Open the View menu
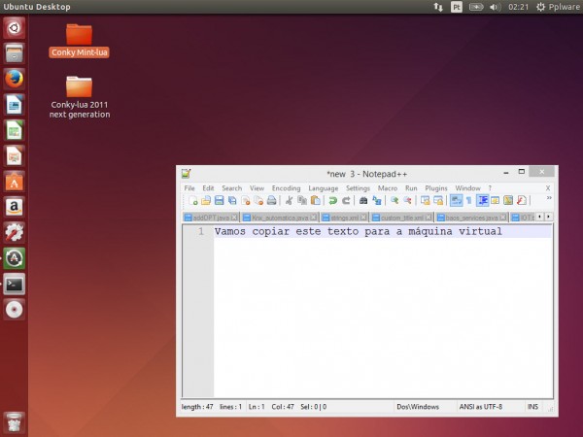Screen dimensions: 583x437 [x=257, y=188]
